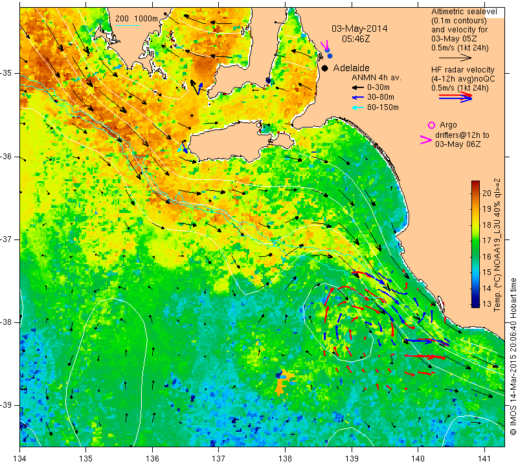
Task: Click the 13 tick on the color bar
Action: tap(487, 304)
